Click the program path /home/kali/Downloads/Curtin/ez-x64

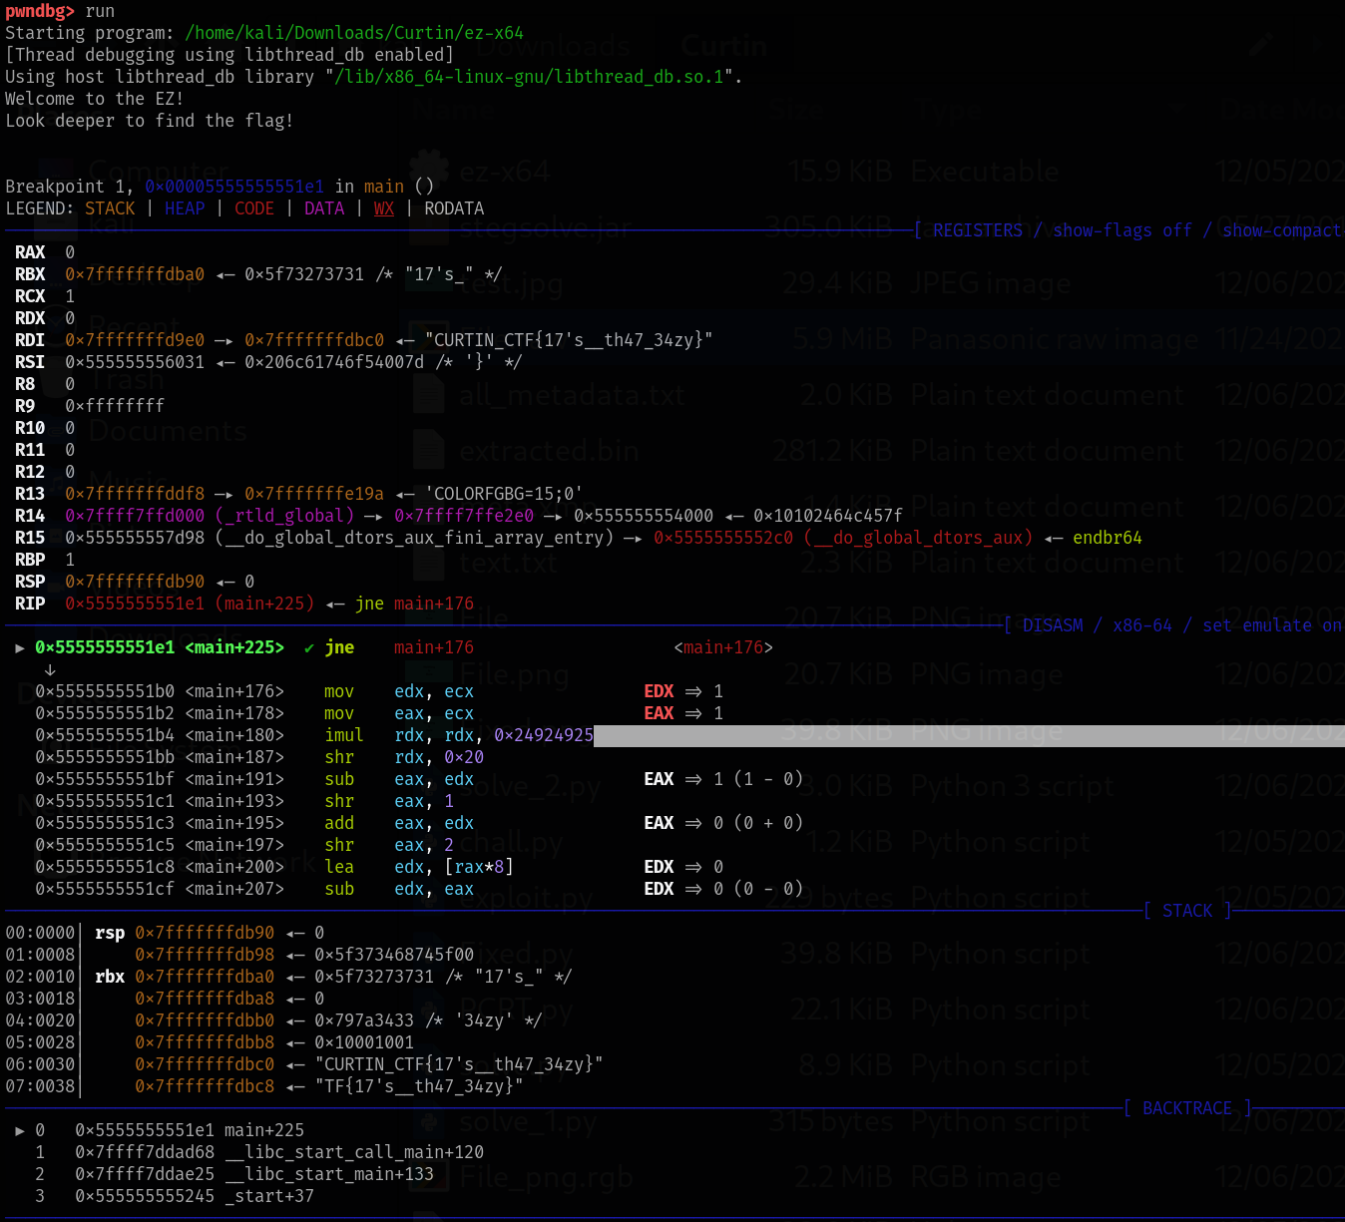[x=354, y=33]
